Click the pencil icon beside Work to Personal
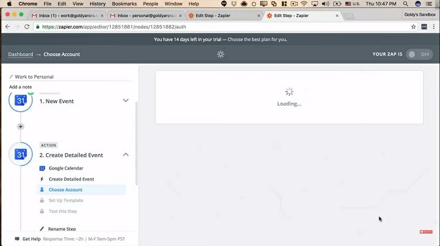 (x=11, y=77)
